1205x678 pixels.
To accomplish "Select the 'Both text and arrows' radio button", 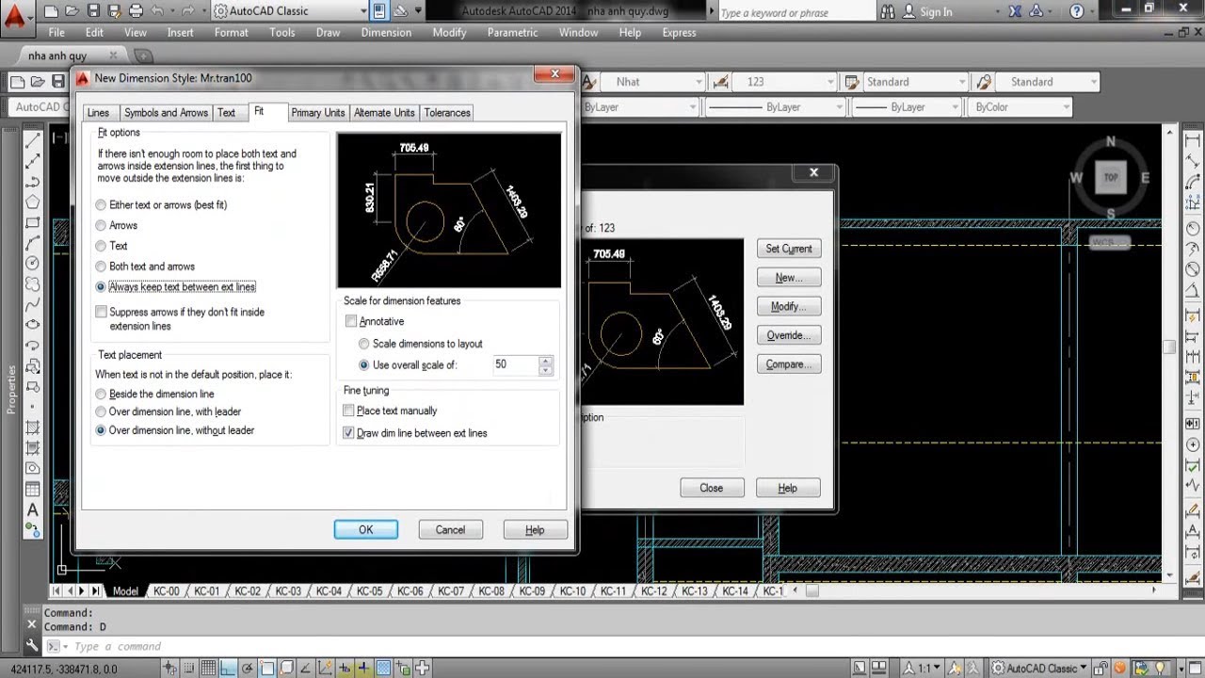I will coord(101,266).
